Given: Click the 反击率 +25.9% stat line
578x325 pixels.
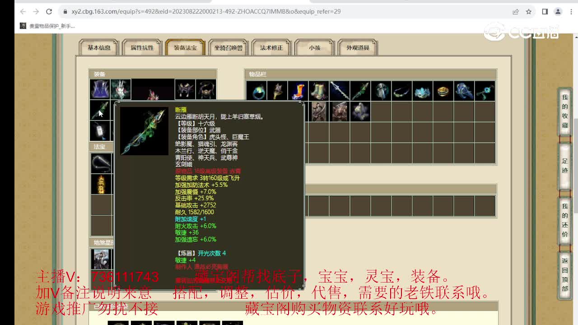Looking at the screenshot, I should 195,198.
